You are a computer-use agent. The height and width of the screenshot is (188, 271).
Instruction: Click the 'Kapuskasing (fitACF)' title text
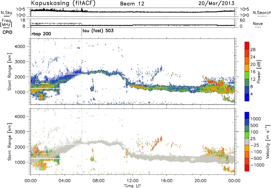[x=63, y=3]
